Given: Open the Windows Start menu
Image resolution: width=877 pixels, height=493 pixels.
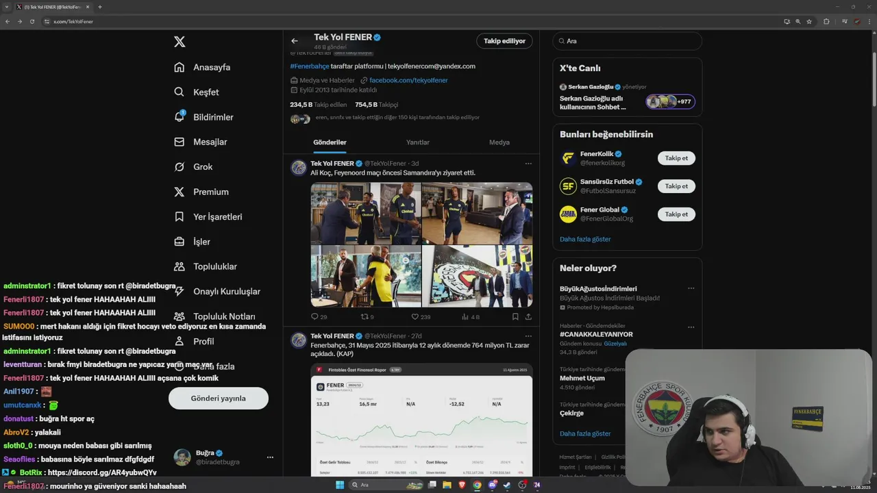Looking at the screenshot, I should click(x=340, y=485).
